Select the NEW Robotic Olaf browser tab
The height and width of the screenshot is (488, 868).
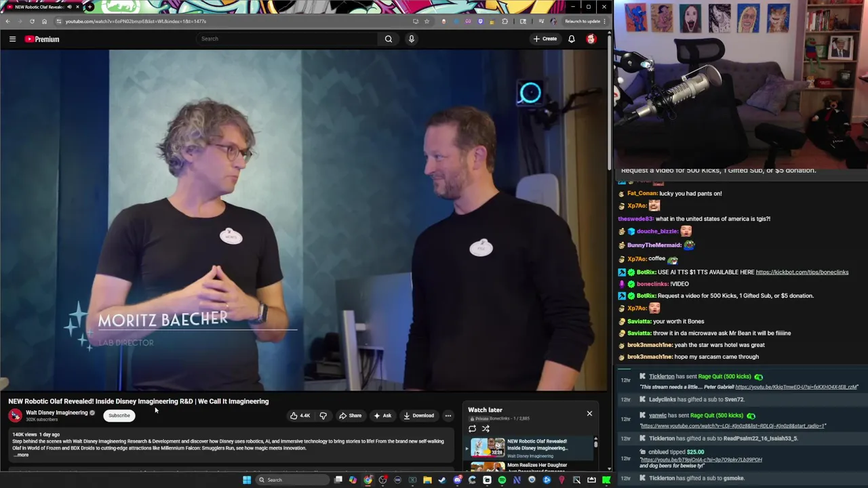point(42,7)
